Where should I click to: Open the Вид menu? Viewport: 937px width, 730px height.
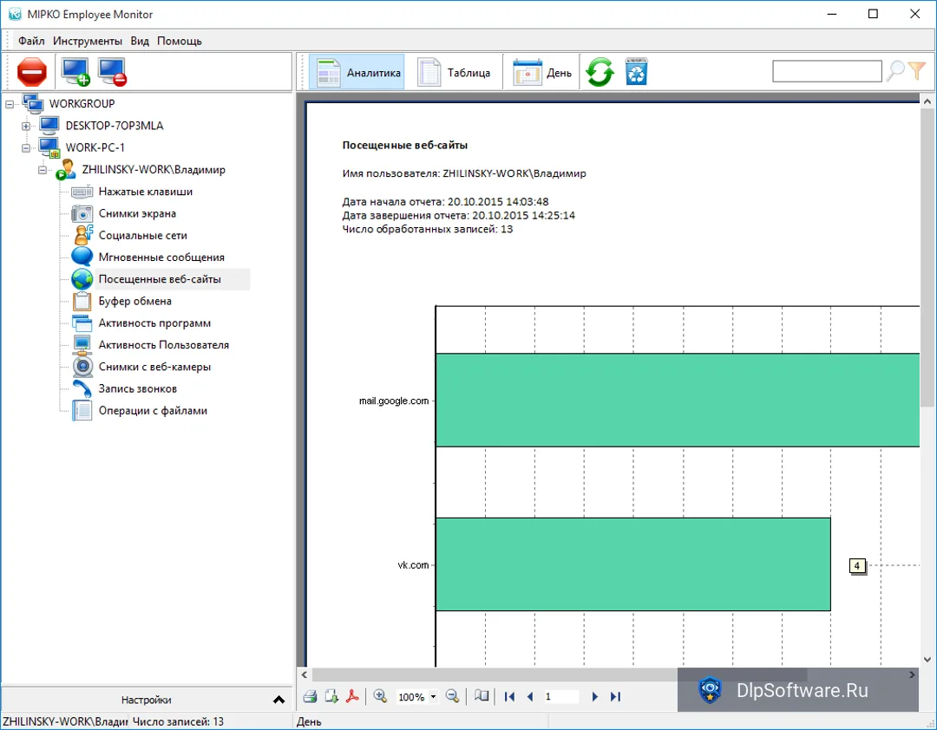click(140, 42)
